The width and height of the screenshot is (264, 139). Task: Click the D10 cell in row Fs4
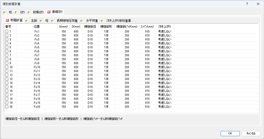(x=90, y=43)
